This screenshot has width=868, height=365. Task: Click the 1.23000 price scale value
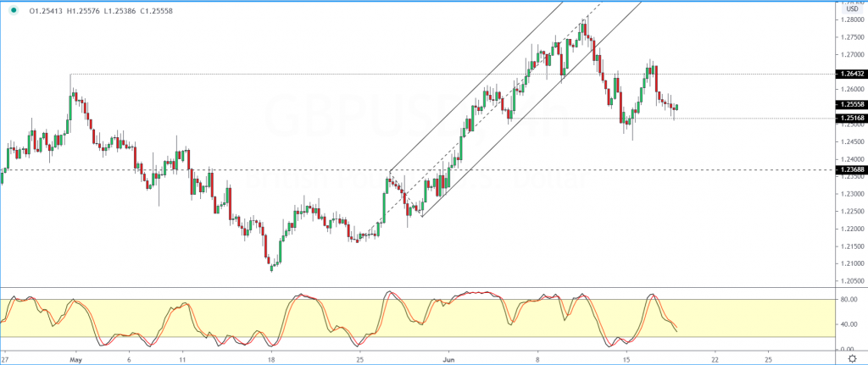click(852, 194)
